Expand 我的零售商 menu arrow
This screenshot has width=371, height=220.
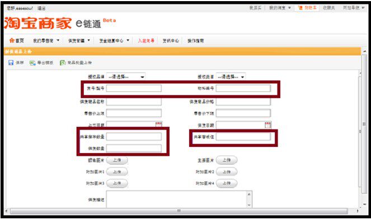(x=58, y=40)
